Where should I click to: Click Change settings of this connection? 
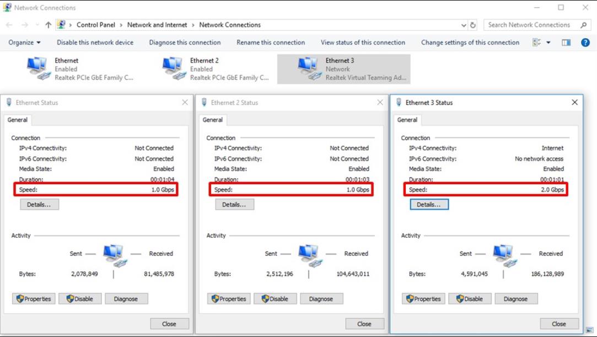point(470,42)
